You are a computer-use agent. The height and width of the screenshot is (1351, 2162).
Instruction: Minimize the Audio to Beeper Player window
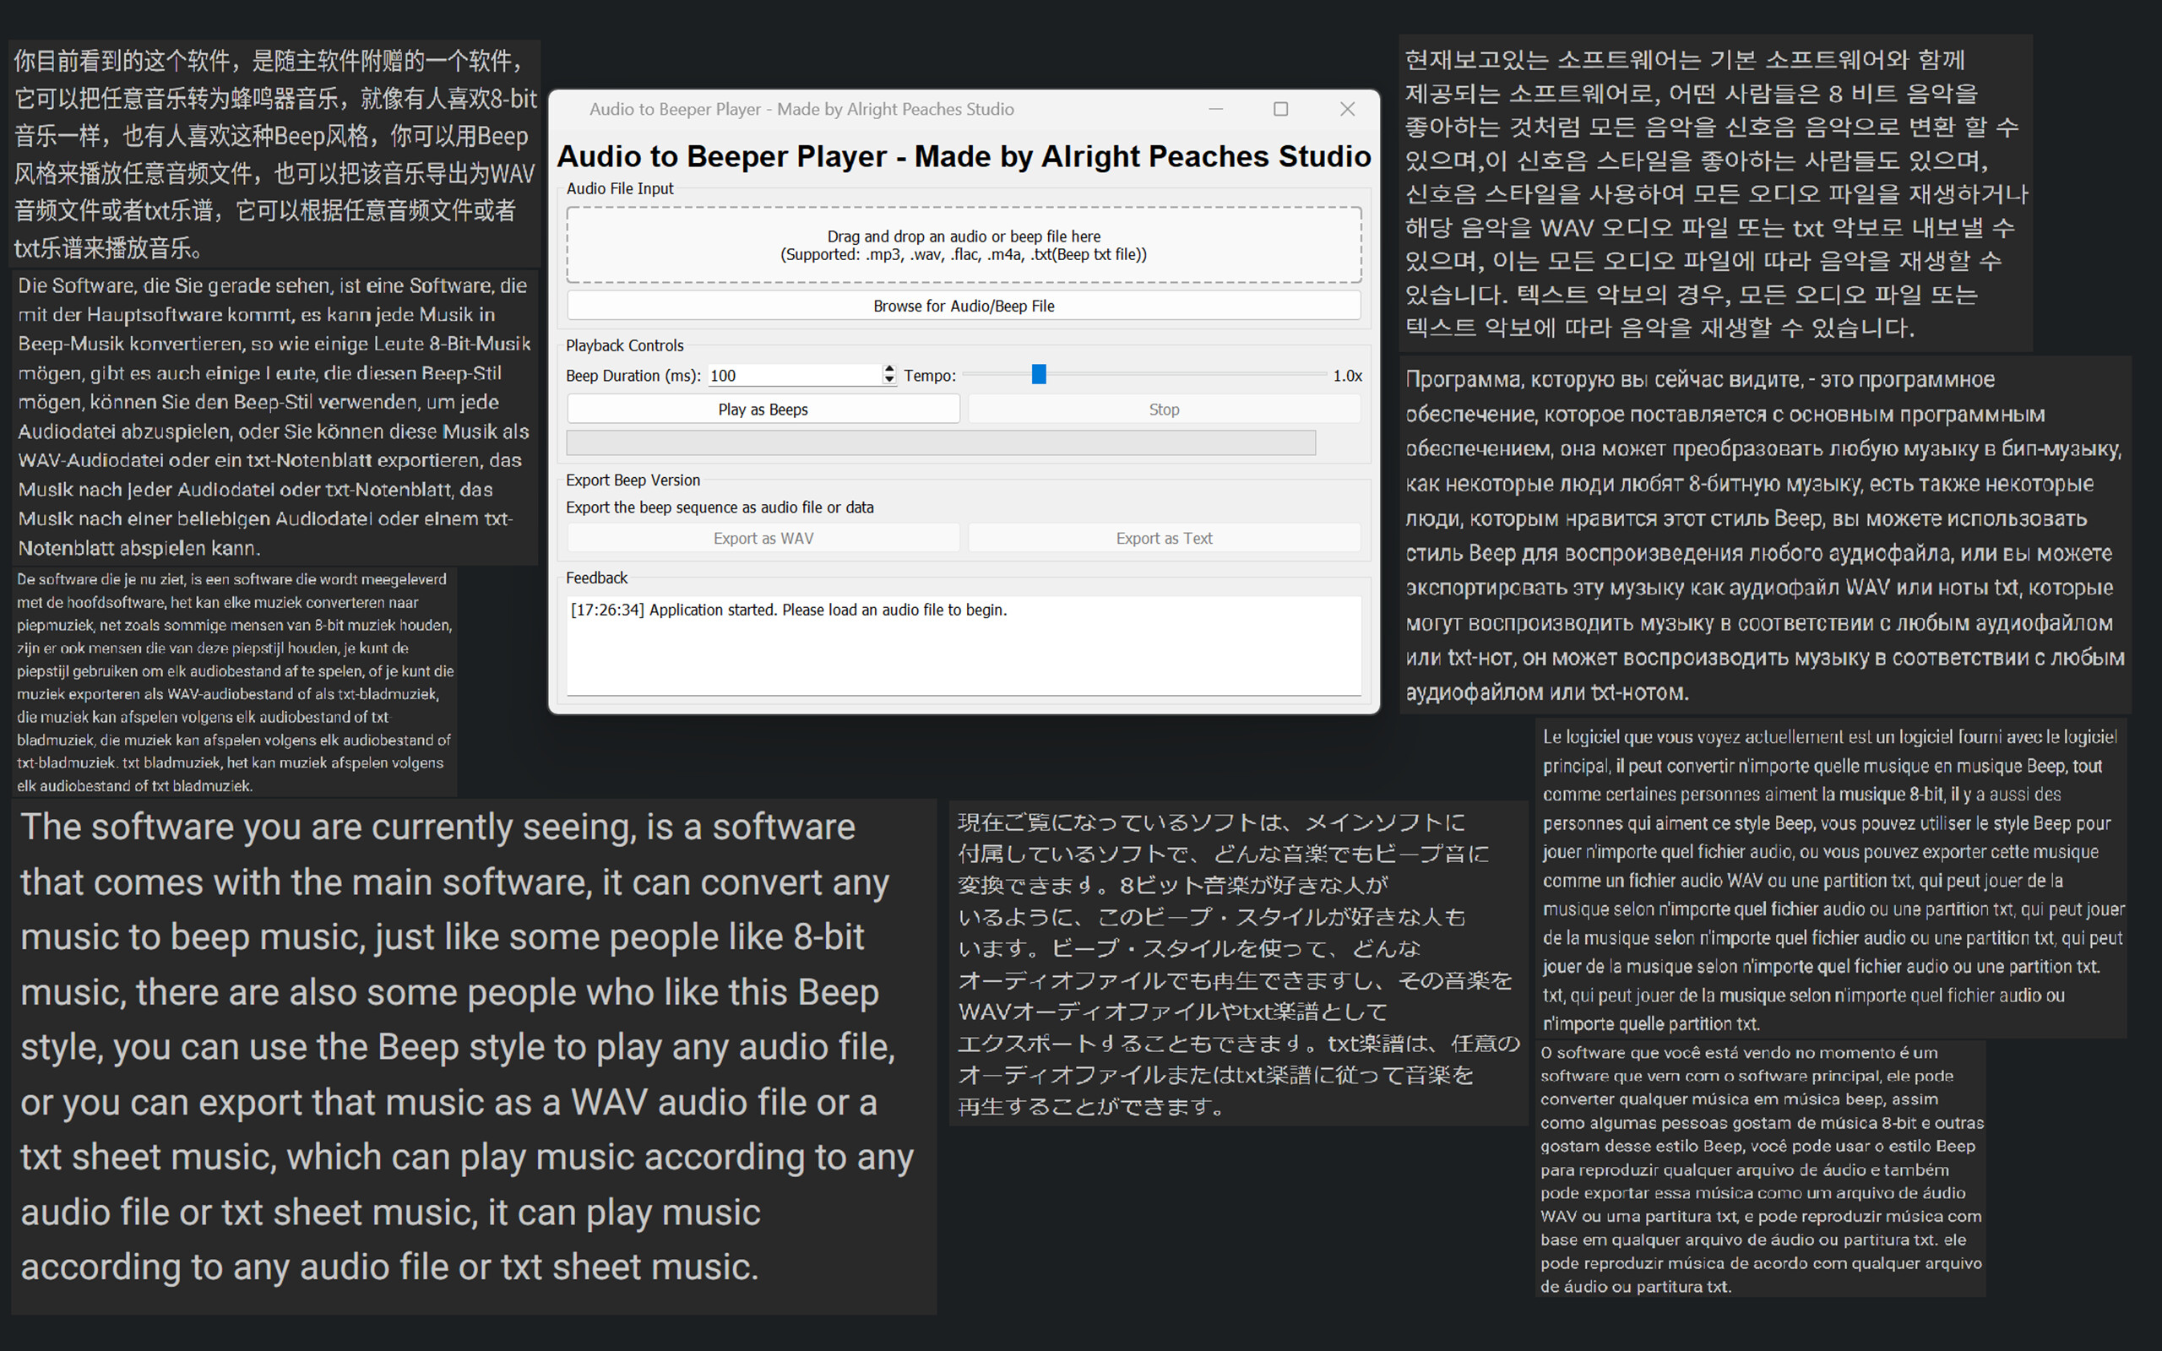[1216, 108]
